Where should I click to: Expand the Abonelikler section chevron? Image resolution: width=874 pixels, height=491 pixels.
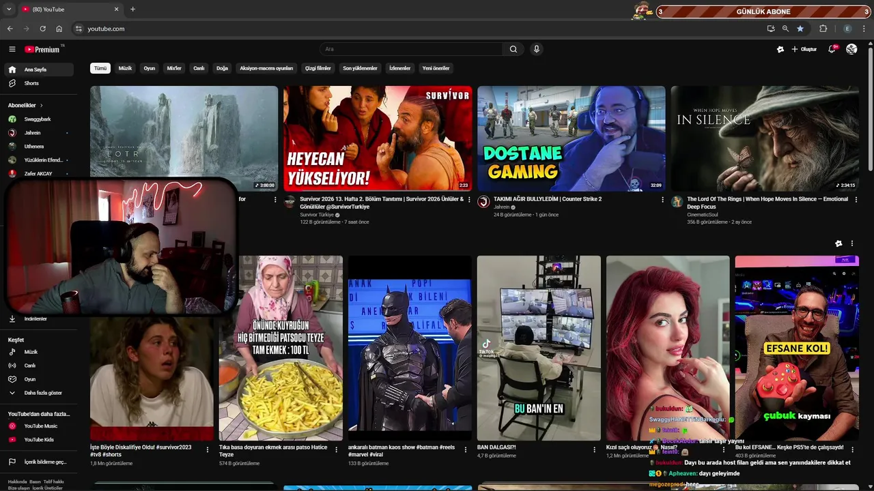click(x=41, y=106)
